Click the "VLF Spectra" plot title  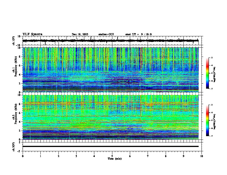coord(32,34)
